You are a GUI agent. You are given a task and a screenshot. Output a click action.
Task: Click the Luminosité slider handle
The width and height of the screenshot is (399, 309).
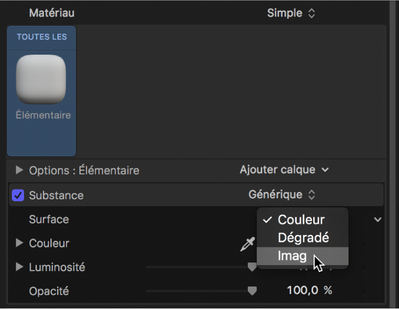pos(252,267)
